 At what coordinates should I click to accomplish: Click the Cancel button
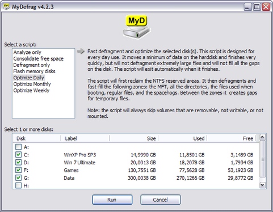tap(161, 200)
